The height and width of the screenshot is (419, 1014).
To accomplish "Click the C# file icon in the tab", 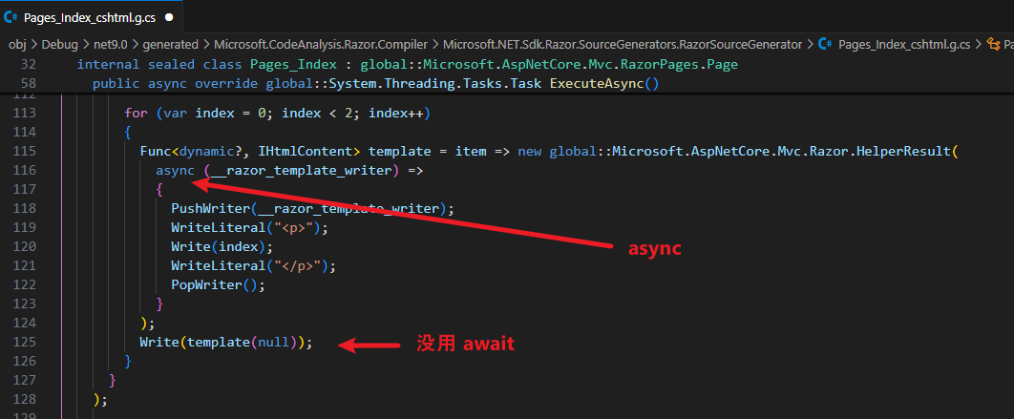I will (11, 17).
